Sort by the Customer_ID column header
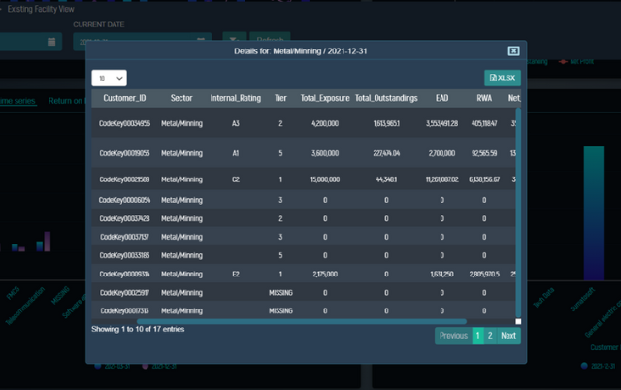Screen dimensions: 621x390 click(x=123, y=98)
